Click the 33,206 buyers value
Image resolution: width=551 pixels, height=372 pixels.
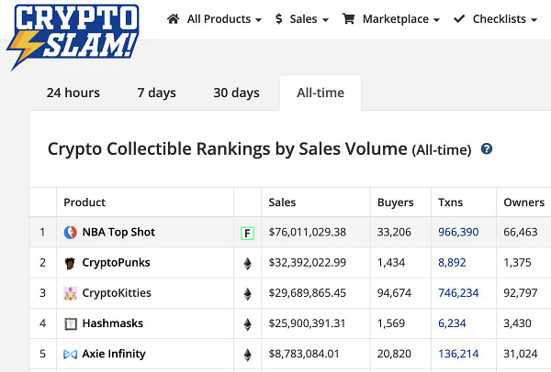[394, 232]
